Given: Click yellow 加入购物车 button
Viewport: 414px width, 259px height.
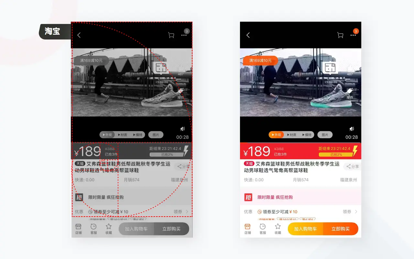Looking at the screenshot, I should click(305, 229).
